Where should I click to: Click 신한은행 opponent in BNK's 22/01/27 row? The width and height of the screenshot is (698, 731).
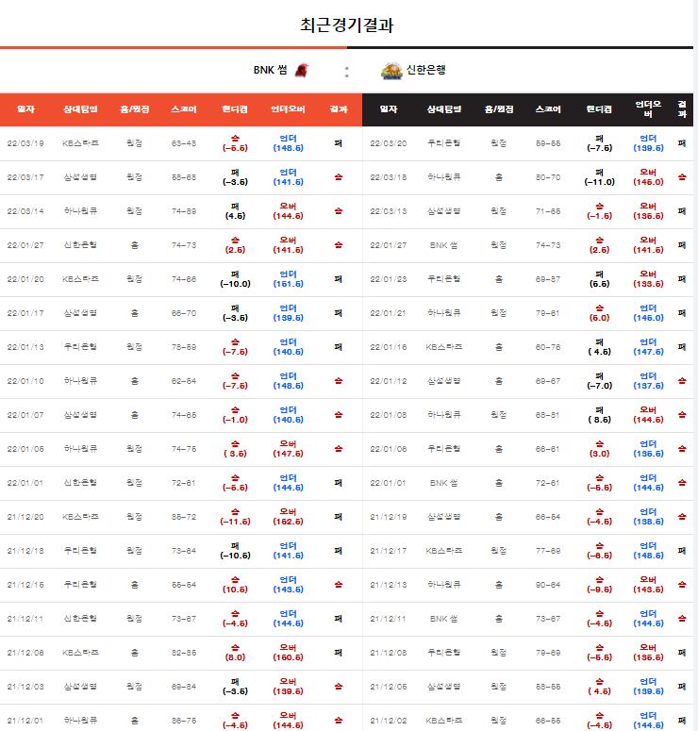pyautogui.click(x=80, y=245)
